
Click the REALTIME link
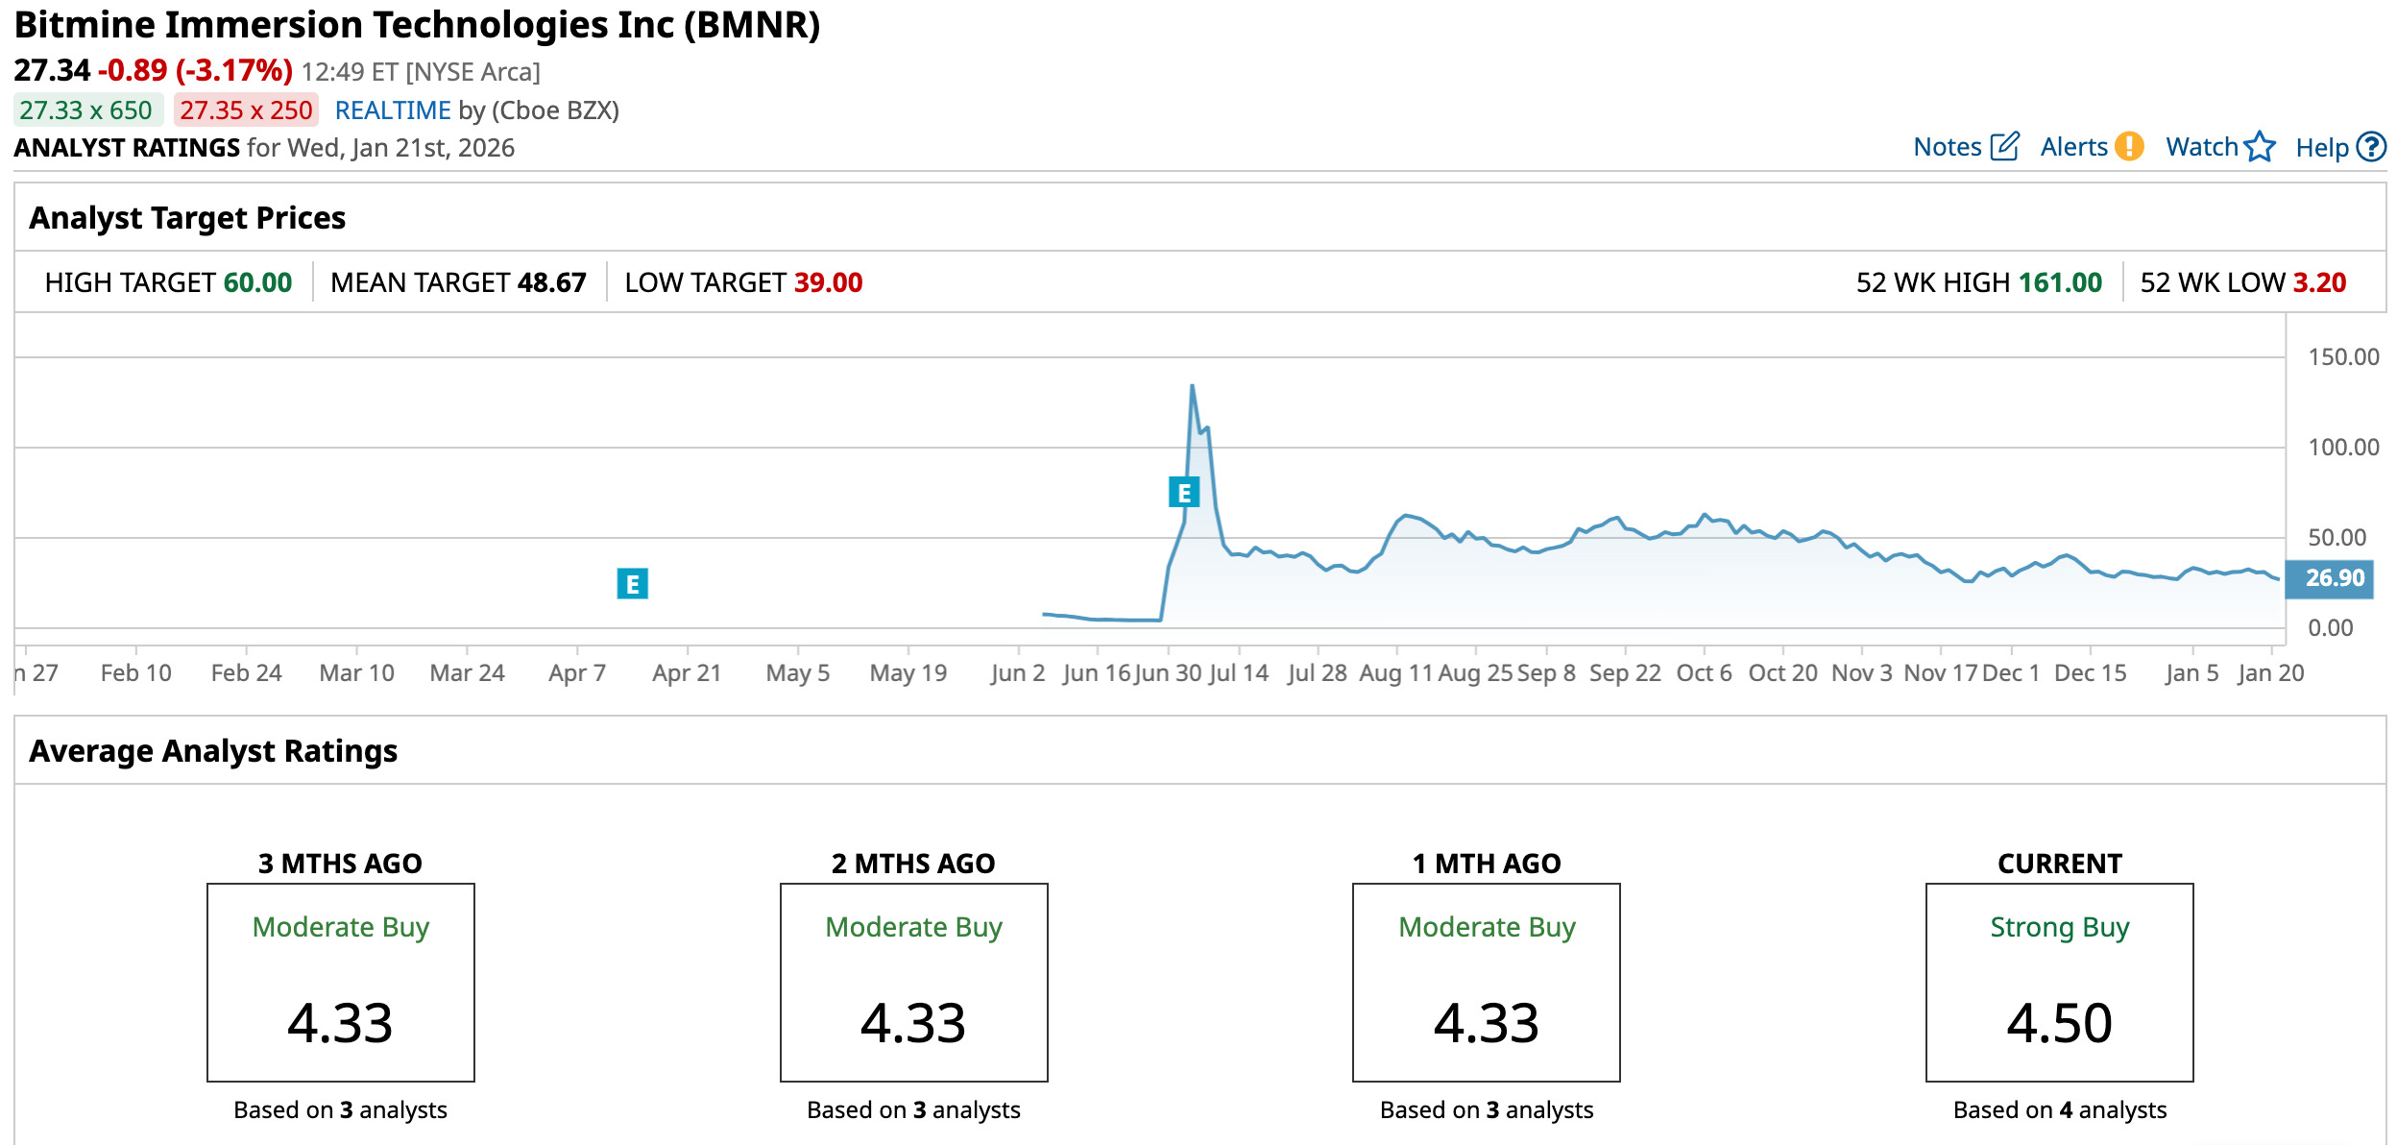[392, 110]
